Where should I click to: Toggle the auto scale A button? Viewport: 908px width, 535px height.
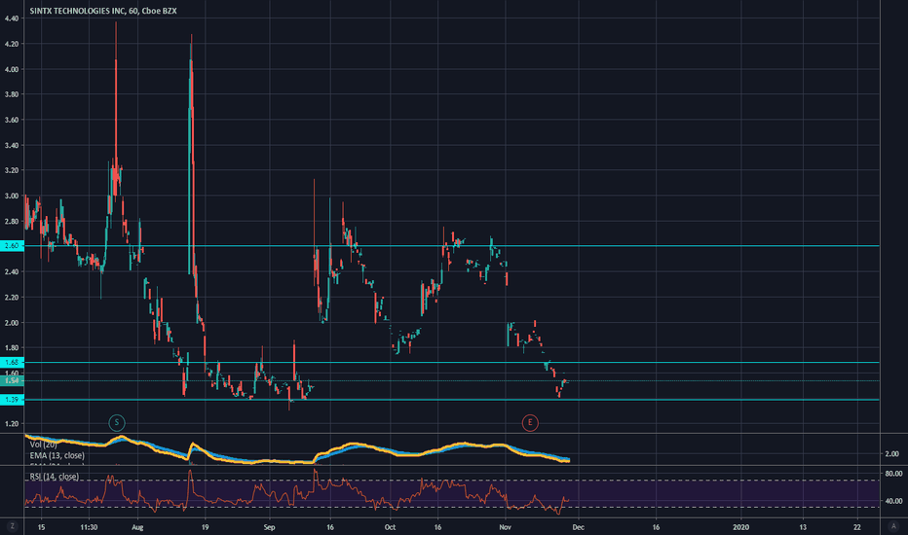[893, 526]
